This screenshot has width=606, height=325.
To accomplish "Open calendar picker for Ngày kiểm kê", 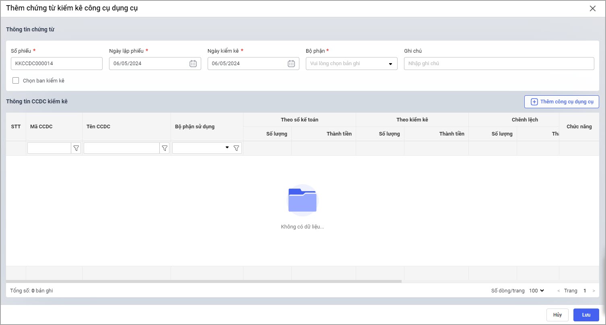I will click(x=291, y=64).
